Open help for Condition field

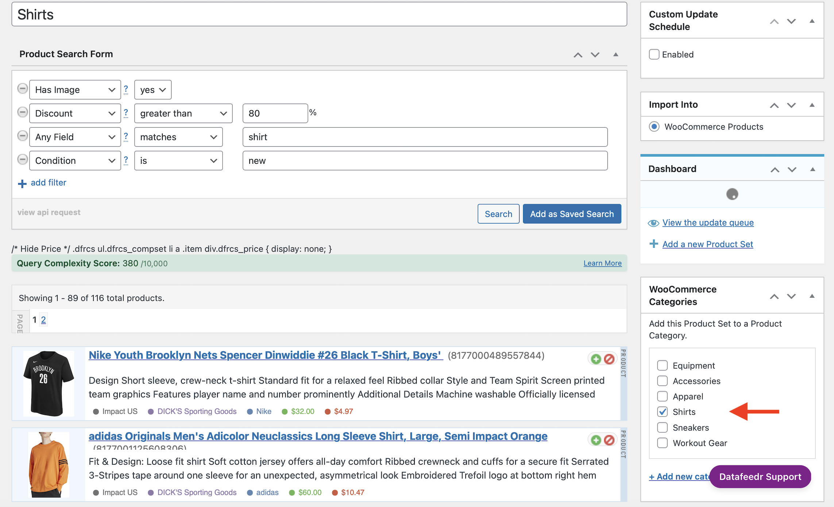pyautogui.click(x=126, y=160)
